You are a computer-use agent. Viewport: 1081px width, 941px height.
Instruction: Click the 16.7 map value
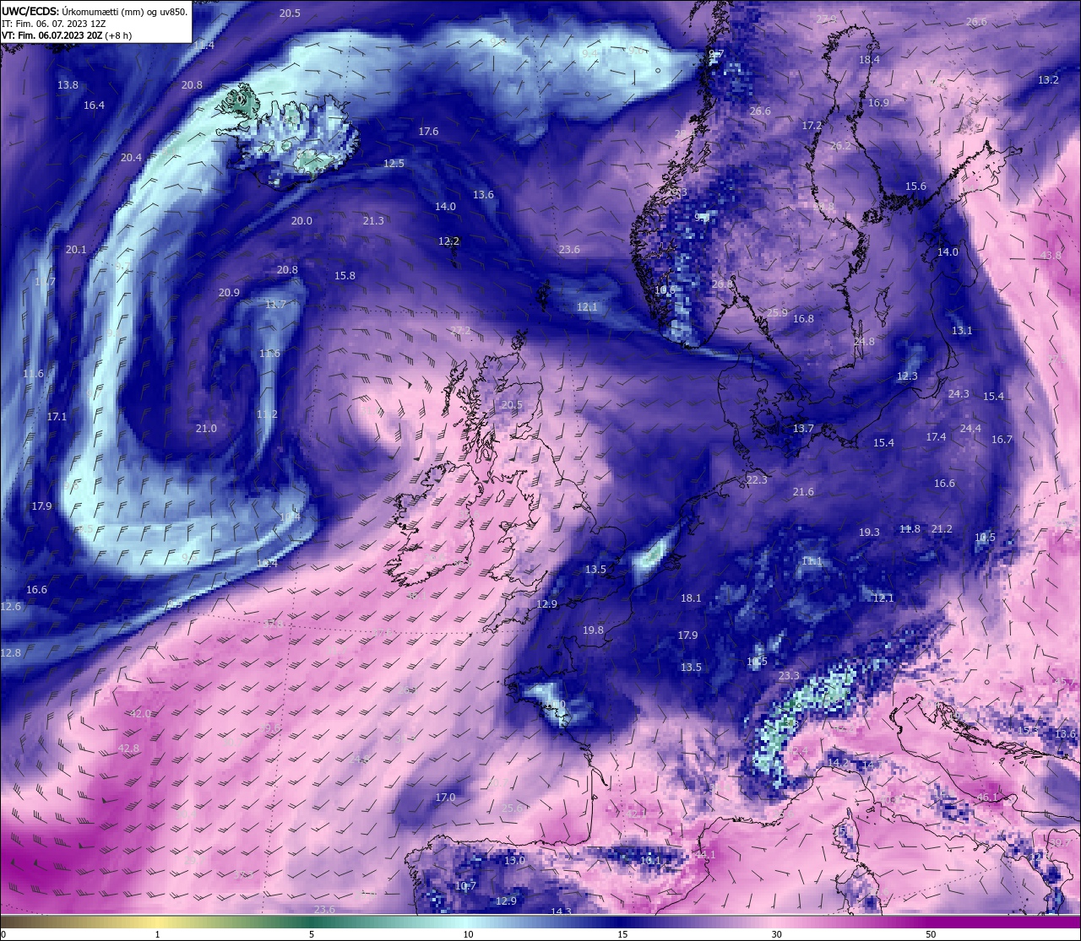(1002, 440)
